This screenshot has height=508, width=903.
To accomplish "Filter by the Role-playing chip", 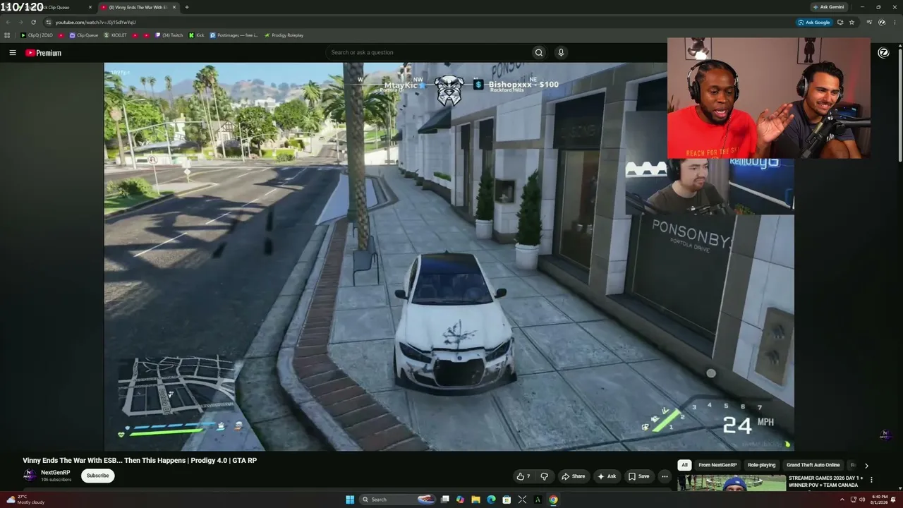I will [x=761, y=465].
